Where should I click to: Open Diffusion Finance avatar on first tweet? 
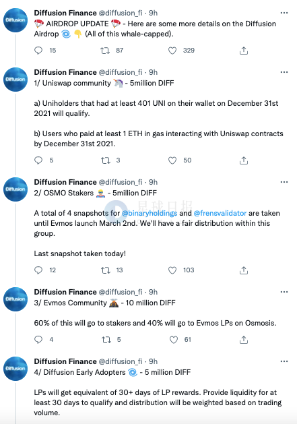pyautogui.click(x=15, y=20)
